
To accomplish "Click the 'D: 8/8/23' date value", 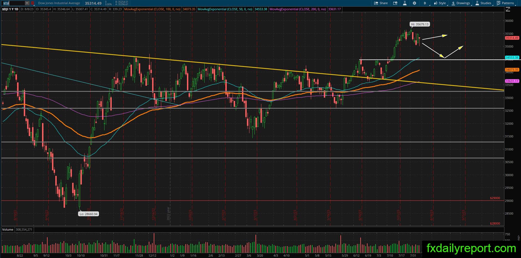I will coord(27,9).
